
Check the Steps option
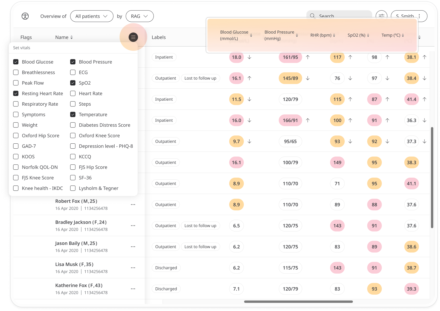[73, 104]
